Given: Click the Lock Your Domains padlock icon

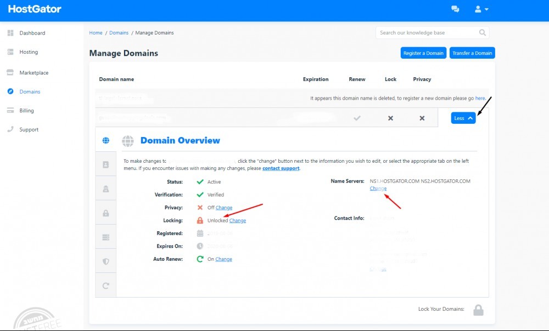Looking at the screenshot, I should click(x=478, y=310).
